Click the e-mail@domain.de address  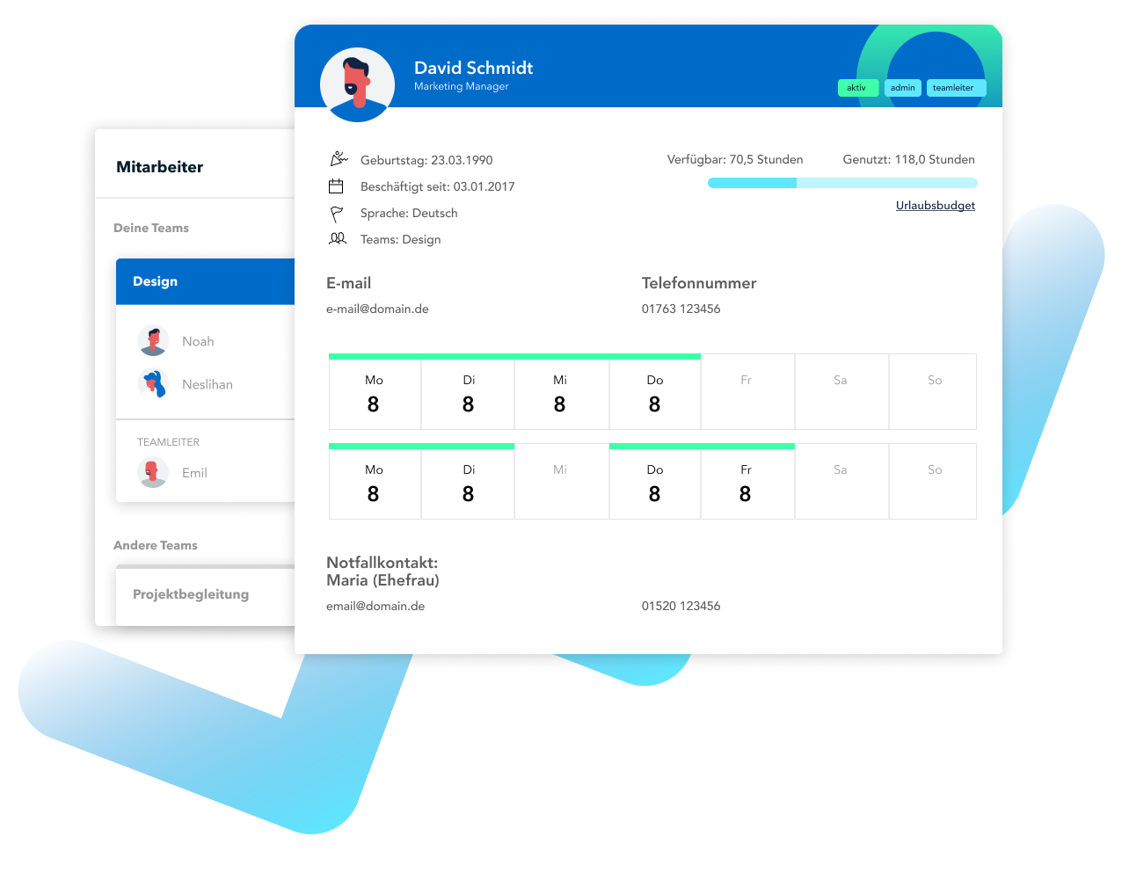point(377,309)
